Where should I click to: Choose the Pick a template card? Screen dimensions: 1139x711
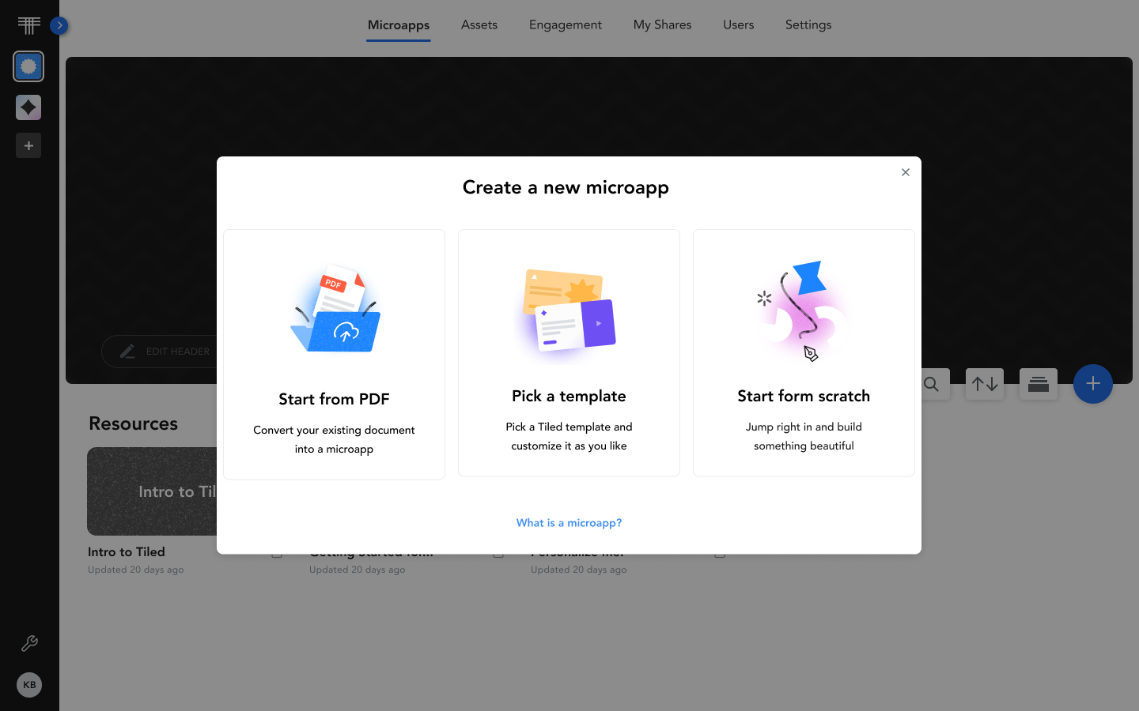tap(569, 352)
